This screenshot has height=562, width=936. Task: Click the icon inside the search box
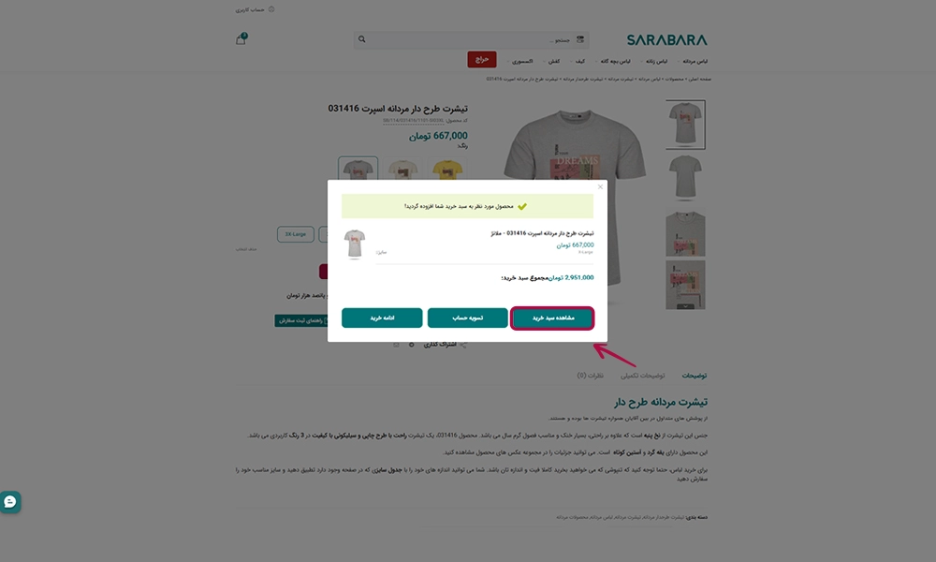pyautogui.click(x=579, y=39)
